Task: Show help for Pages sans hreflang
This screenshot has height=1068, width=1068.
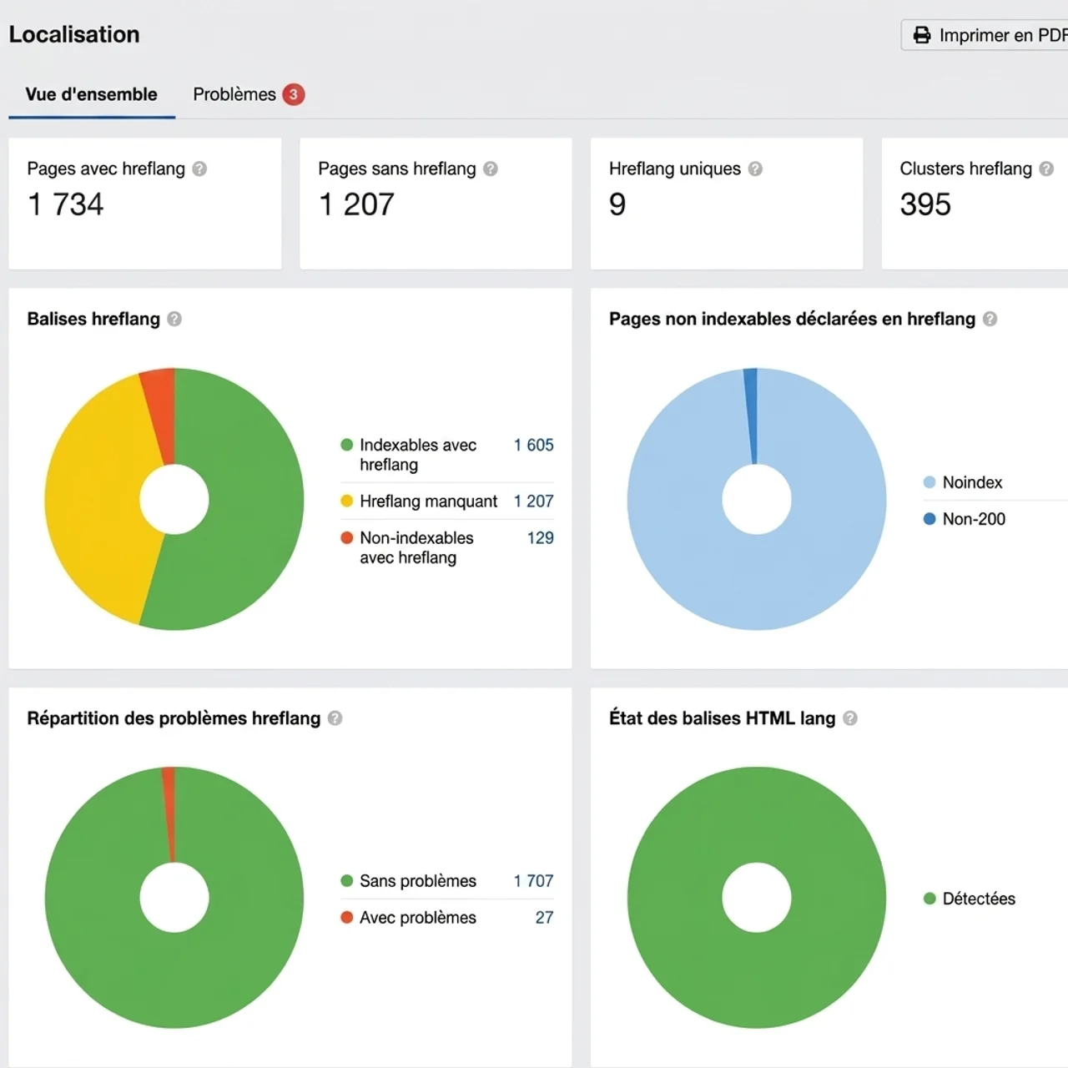Action: [491, 169]
